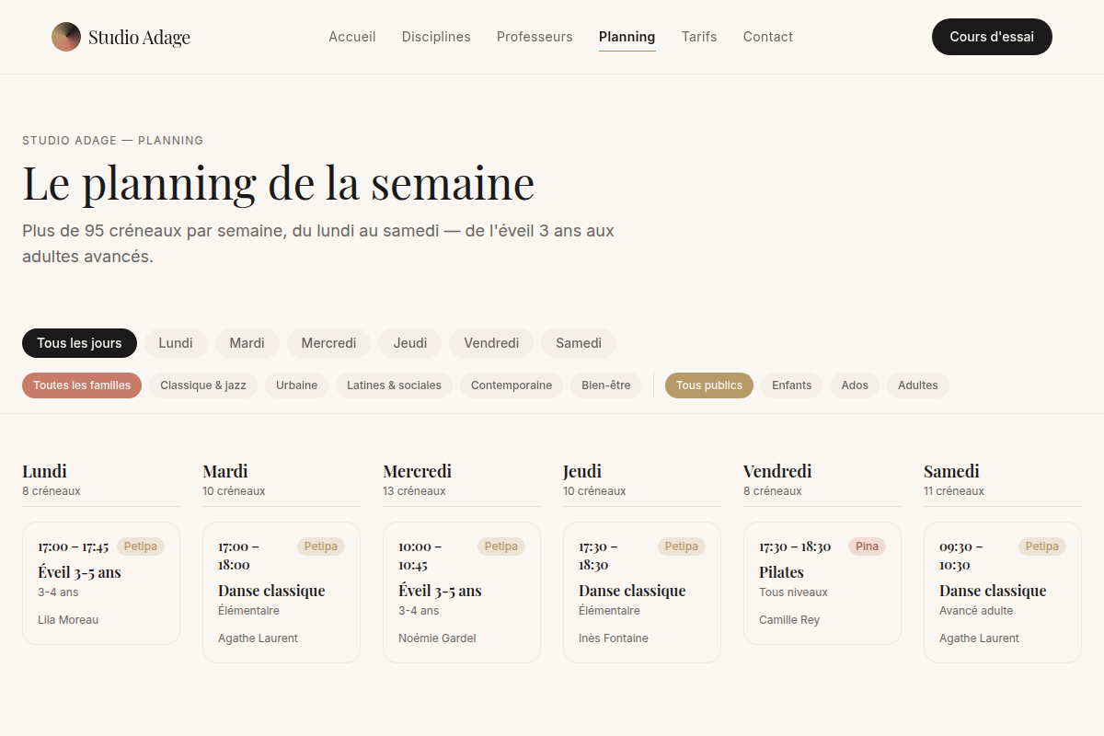This screenshot has width=1104, height=736.
Task: Filter by Contemporaine family
Action: [x=512, y=385]
